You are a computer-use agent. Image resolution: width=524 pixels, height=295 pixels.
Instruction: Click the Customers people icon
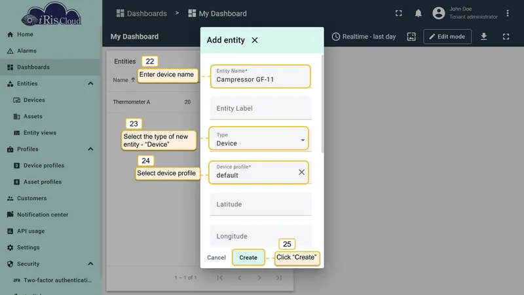tap(10, 199)
